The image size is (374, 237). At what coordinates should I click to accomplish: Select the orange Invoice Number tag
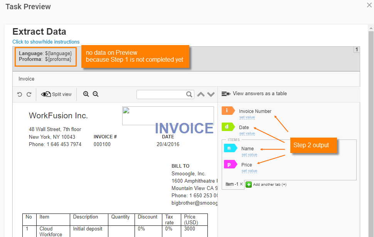(x=228, y=111)
